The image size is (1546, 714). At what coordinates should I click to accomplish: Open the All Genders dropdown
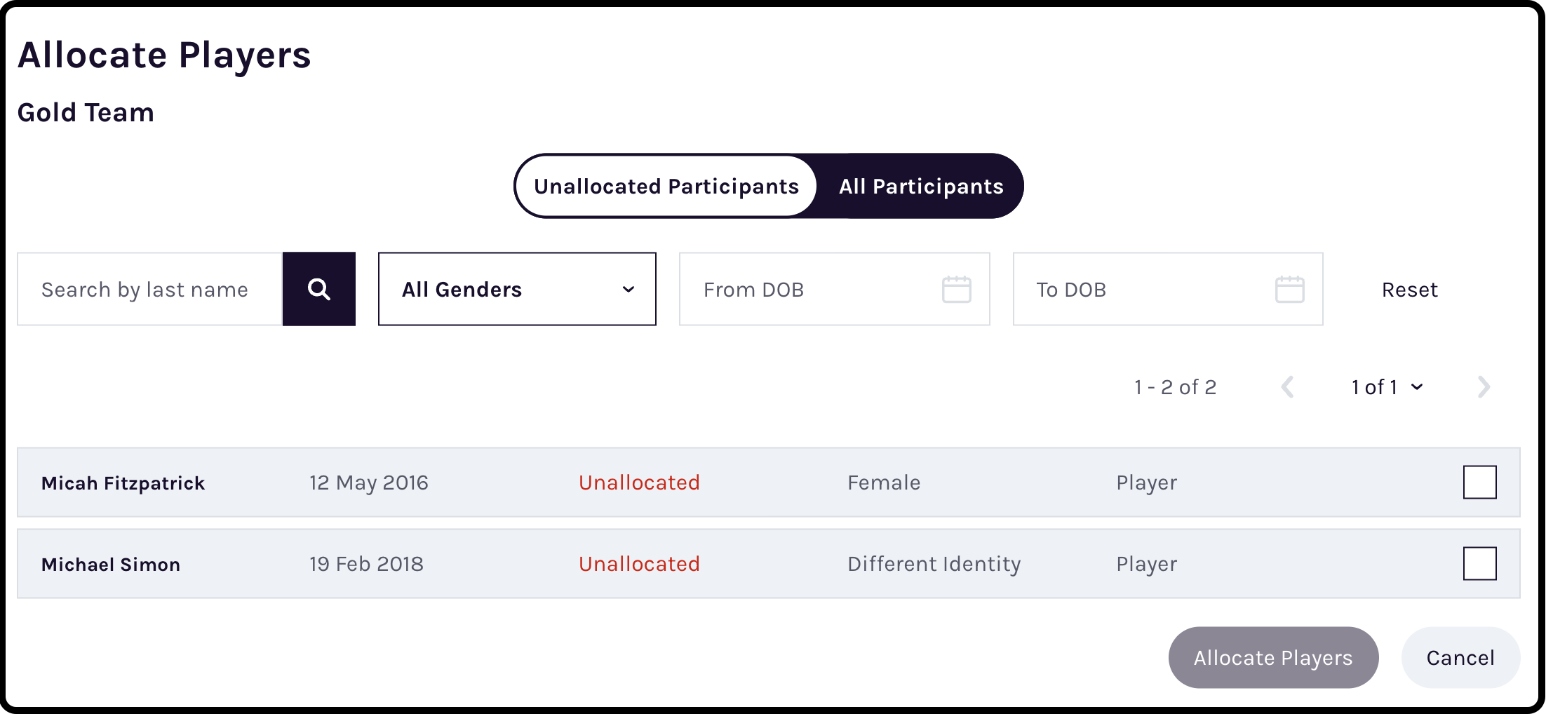(517, 289)
